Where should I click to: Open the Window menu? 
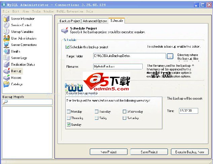(x=48, y=11)
